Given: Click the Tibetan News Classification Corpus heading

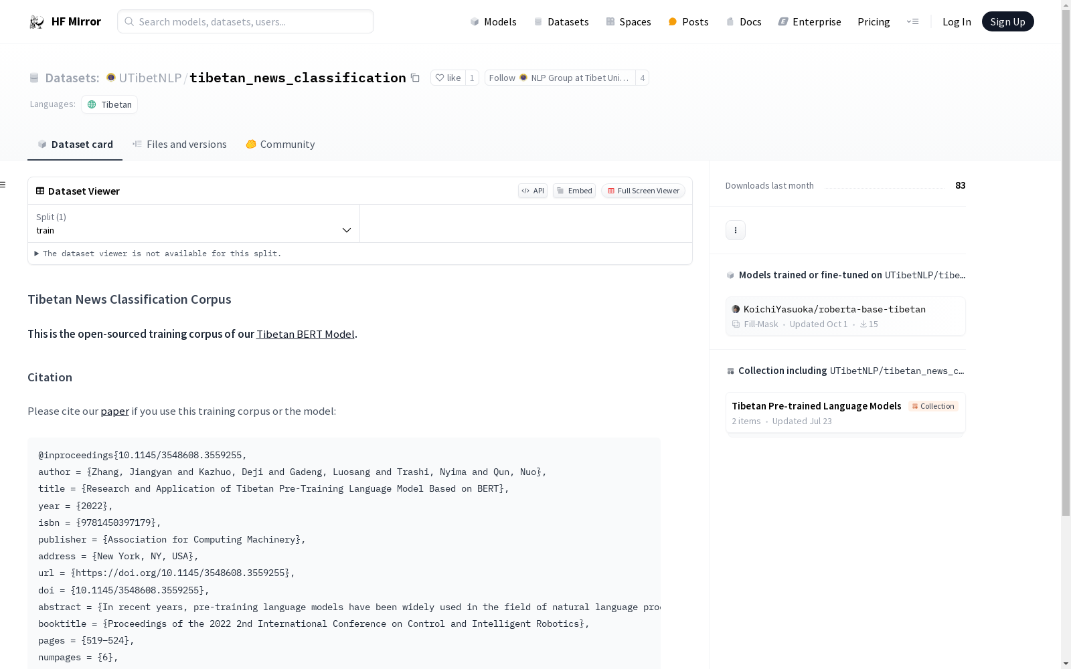Looking at the screenshot, I should point(129,299).
